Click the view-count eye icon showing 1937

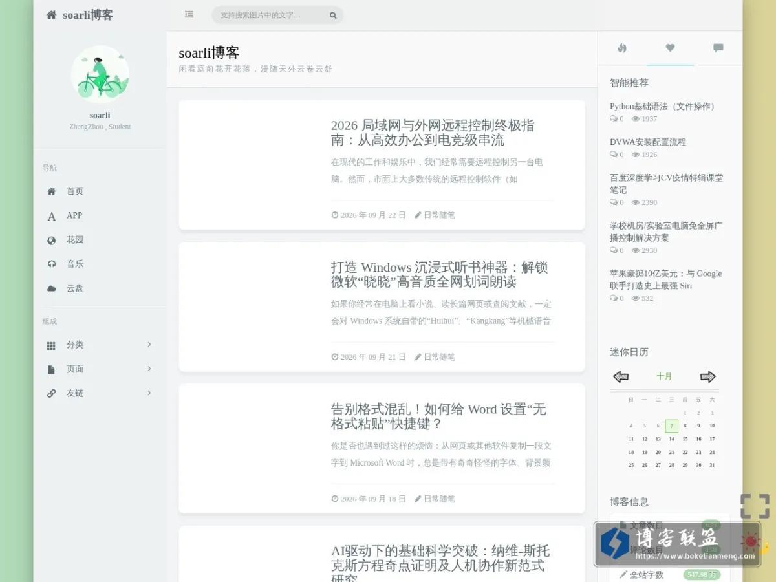click(x=636, y=119)
